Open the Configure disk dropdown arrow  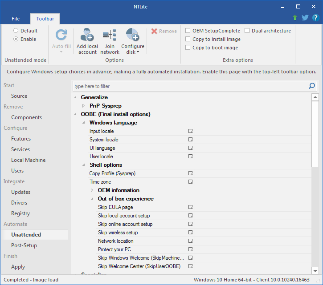pyautogui.click(x=138, y=52)
